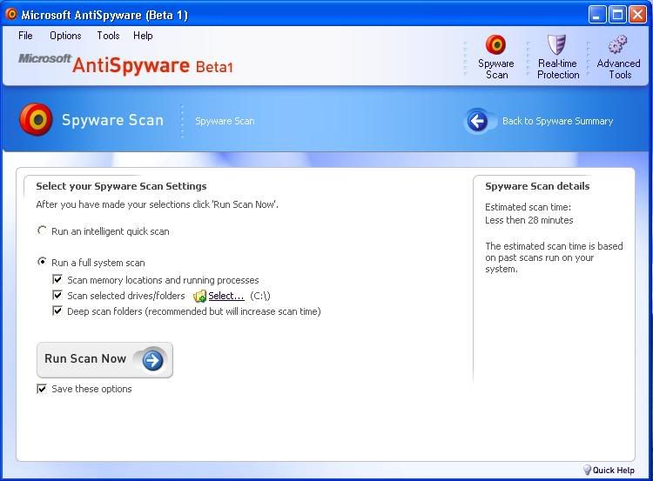Open Real-time Protection shield icon
This screenshot has width=653, height=481.
click(557, 44)
